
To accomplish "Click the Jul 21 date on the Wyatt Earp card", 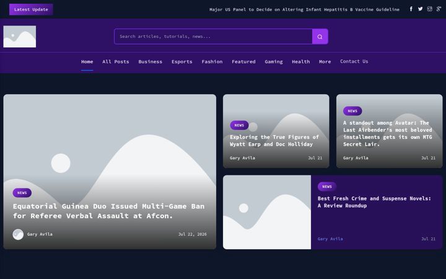I will (x=315, y=157).
